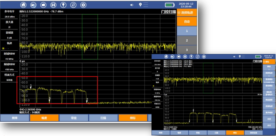The width and height of the screenshot is (276, 136).
Task: Click the speaker volume icon in main window
Action: 132,5
